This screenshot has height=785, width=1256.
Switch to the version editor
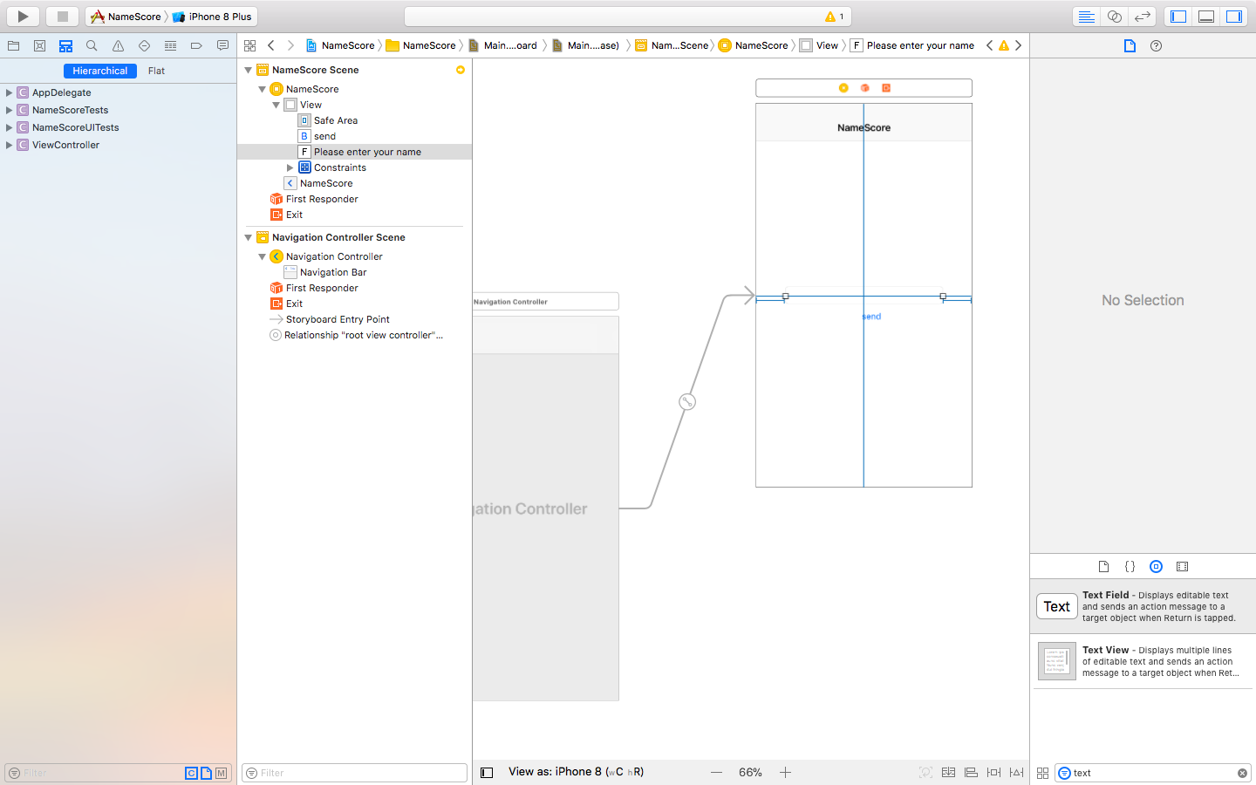click(1142, 16)
